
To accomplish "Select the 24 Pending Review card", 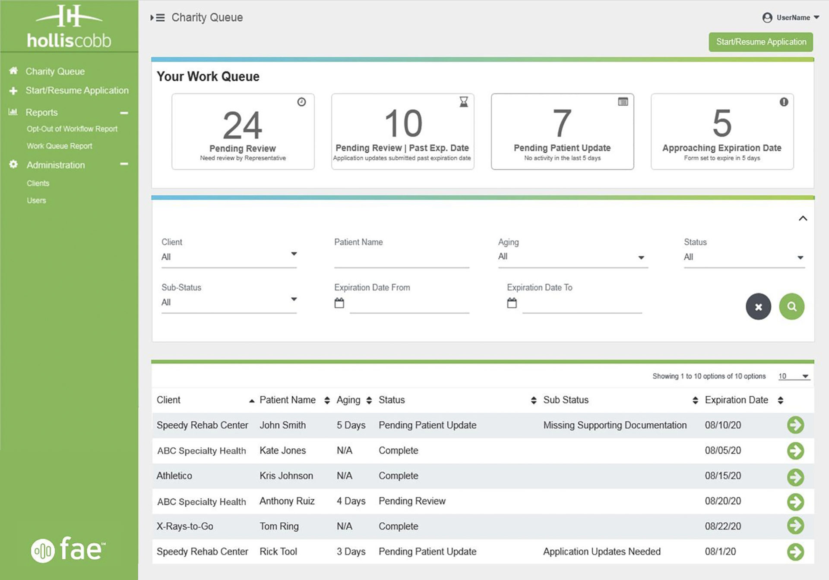I will 243,132.
